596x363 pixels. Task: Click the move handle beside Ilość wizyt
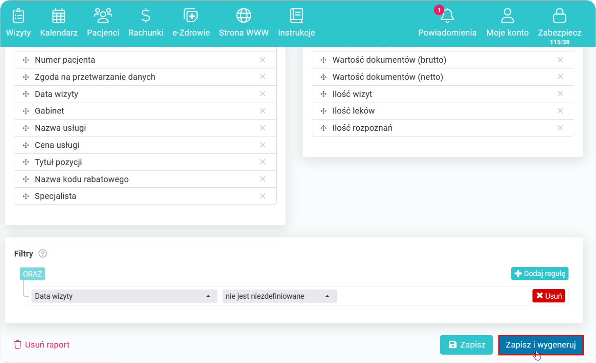click(x=323, y=94)
